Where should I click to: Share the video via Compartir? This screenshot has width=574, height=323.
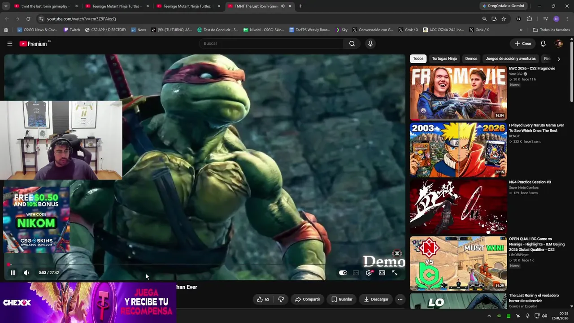pos(307,299)
